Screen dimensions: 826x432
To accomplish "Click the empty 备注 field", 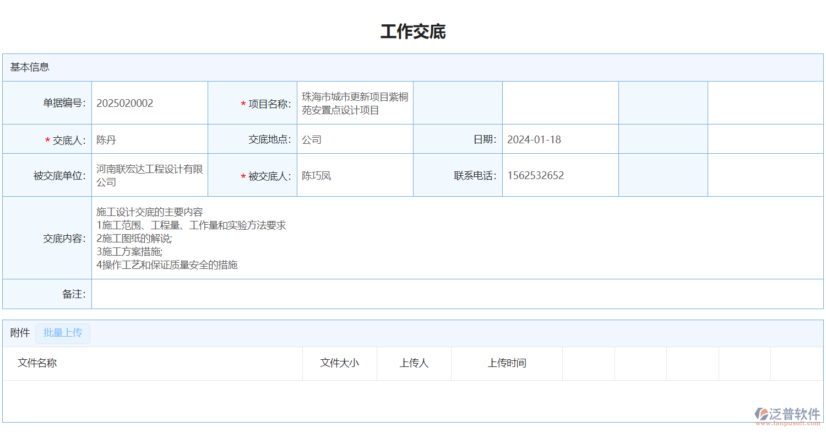I will pyautogui.click(x=457, y=294).
